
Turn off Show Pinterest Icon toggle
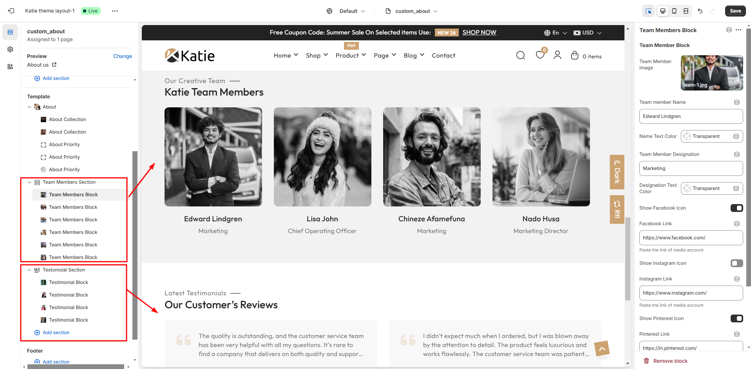pos(737,318)
